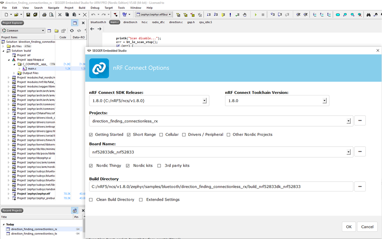382x239 pixels.
Task: Expand the Output Files tree node
Action: point(14,73)
